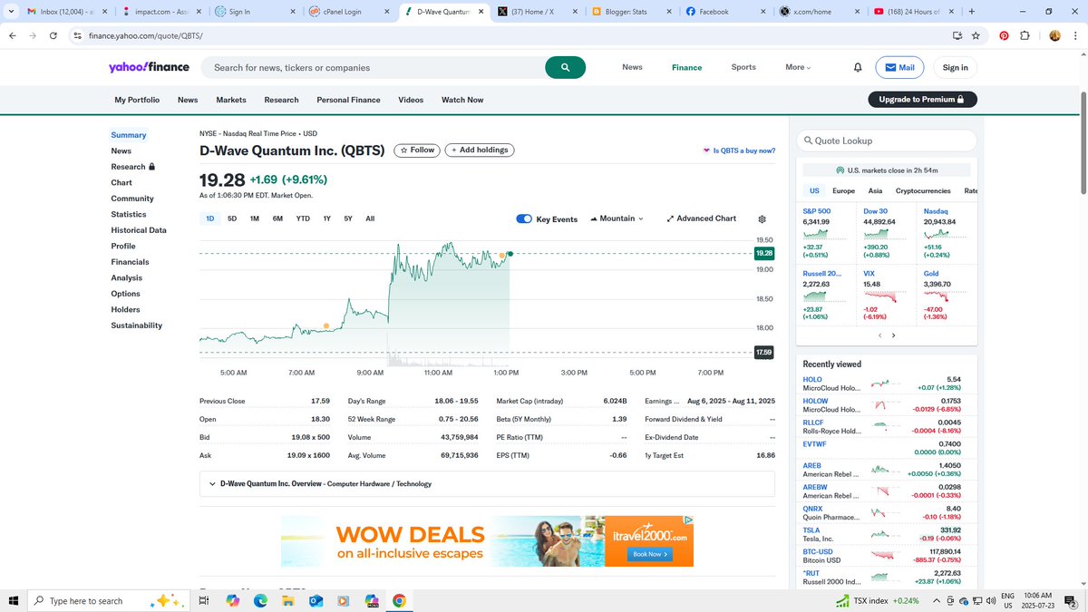The image size is (1088, 612).
Task: Click the Yahoo Finance logo
Action: click(x=149, y=67)
